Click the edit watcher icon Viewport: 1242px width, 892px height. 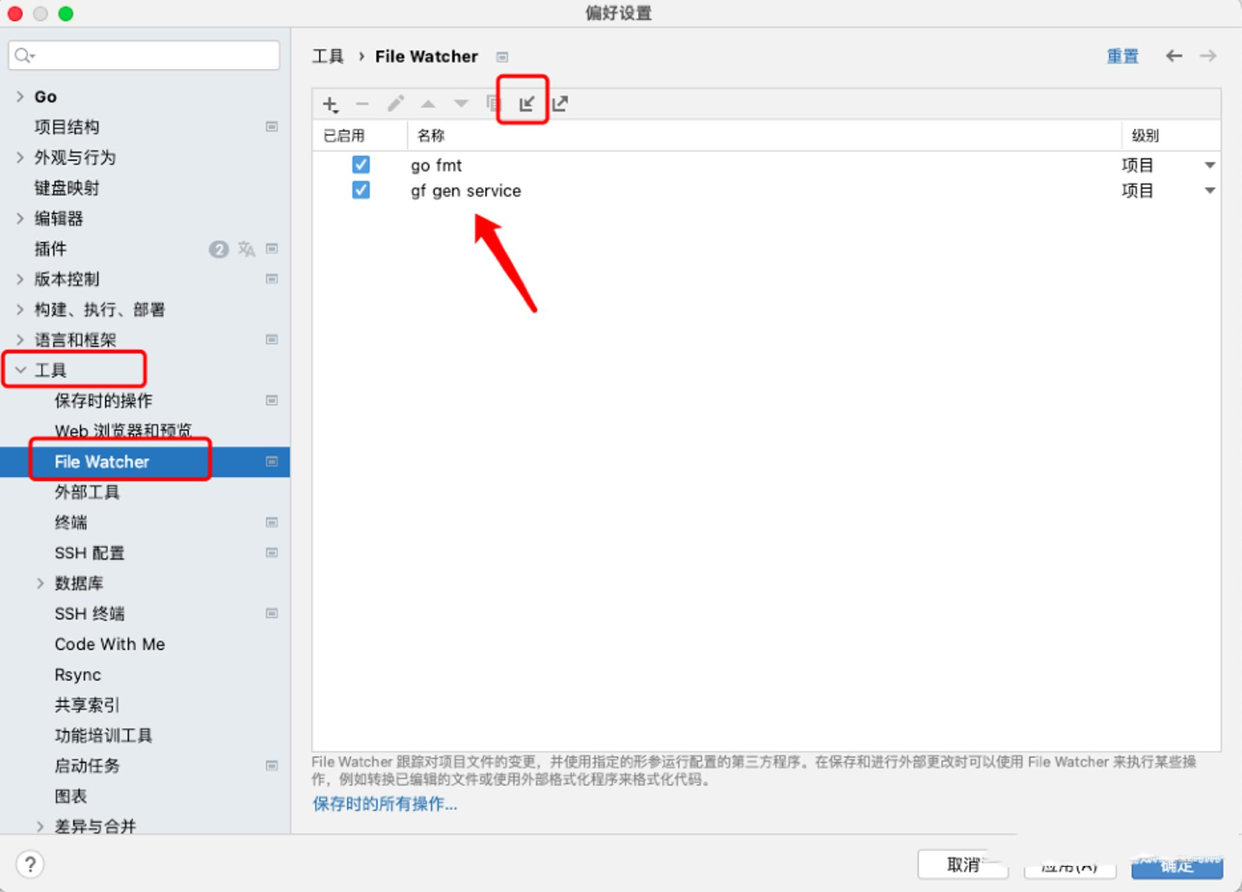coord(396,104)
